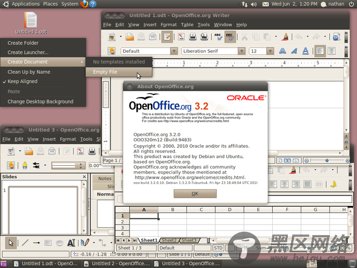Click the Writer zoom out minus button
This screenshot has height=268, width=357.
(x=306, y=161)
